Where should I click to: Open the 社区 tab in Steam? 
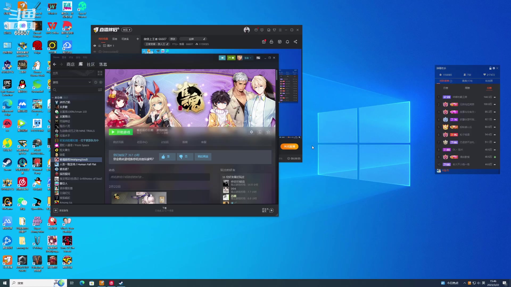pos(91,64)
